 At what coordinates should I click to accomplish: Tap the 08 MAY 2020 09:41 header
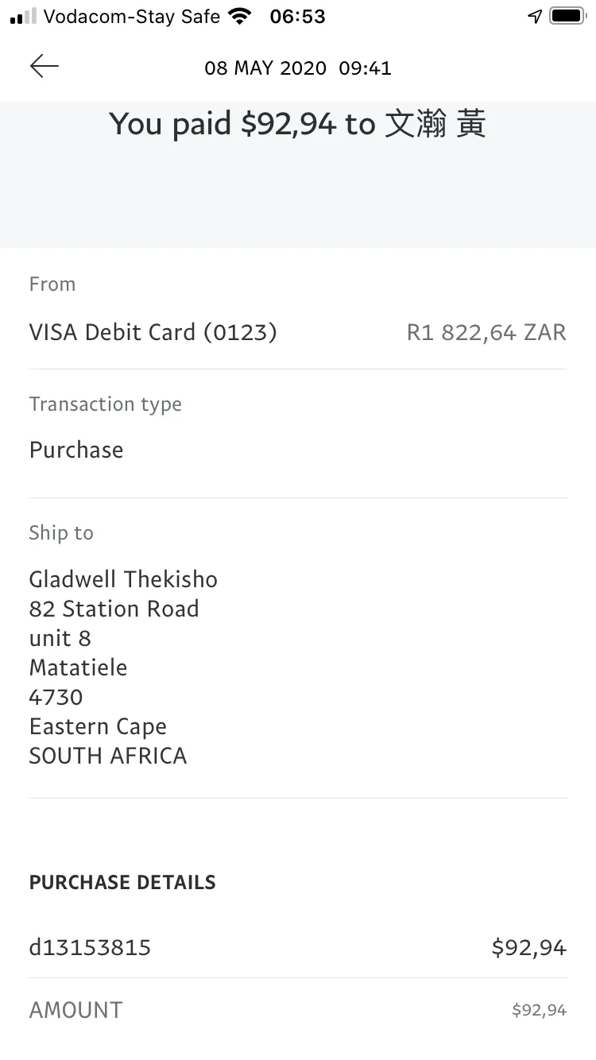click(298, 68)
